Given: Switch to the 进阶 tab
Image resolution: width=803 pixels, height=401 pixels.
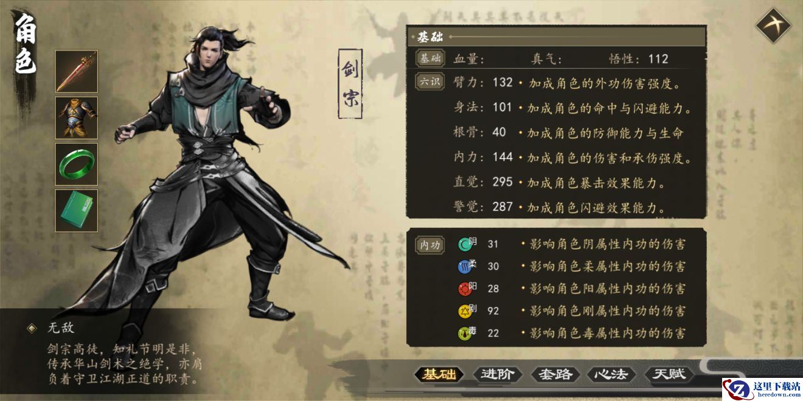Looking at the screenshot, I should [496, 374].
